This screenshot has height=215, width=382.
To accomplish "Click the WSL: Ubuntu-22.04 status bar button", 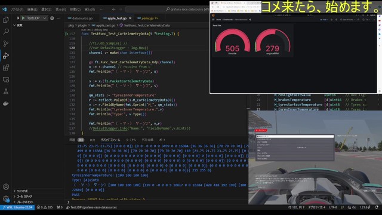I will pyautogui.click(x=17, y=207).
